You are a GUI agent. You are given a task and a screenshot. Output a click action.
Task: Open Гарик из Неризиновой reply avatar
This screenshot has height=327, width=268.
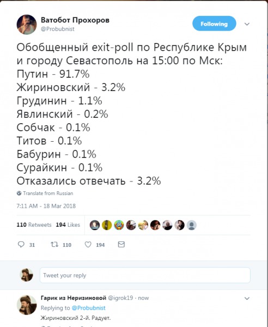27,305
